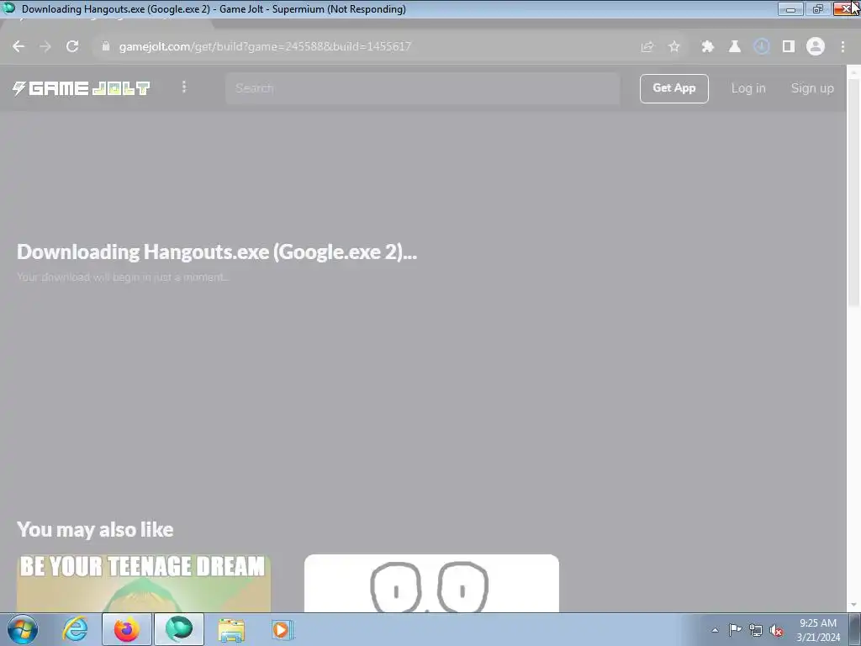
Task: Click the scrollbar down arrow
Action: click(854, 606)
